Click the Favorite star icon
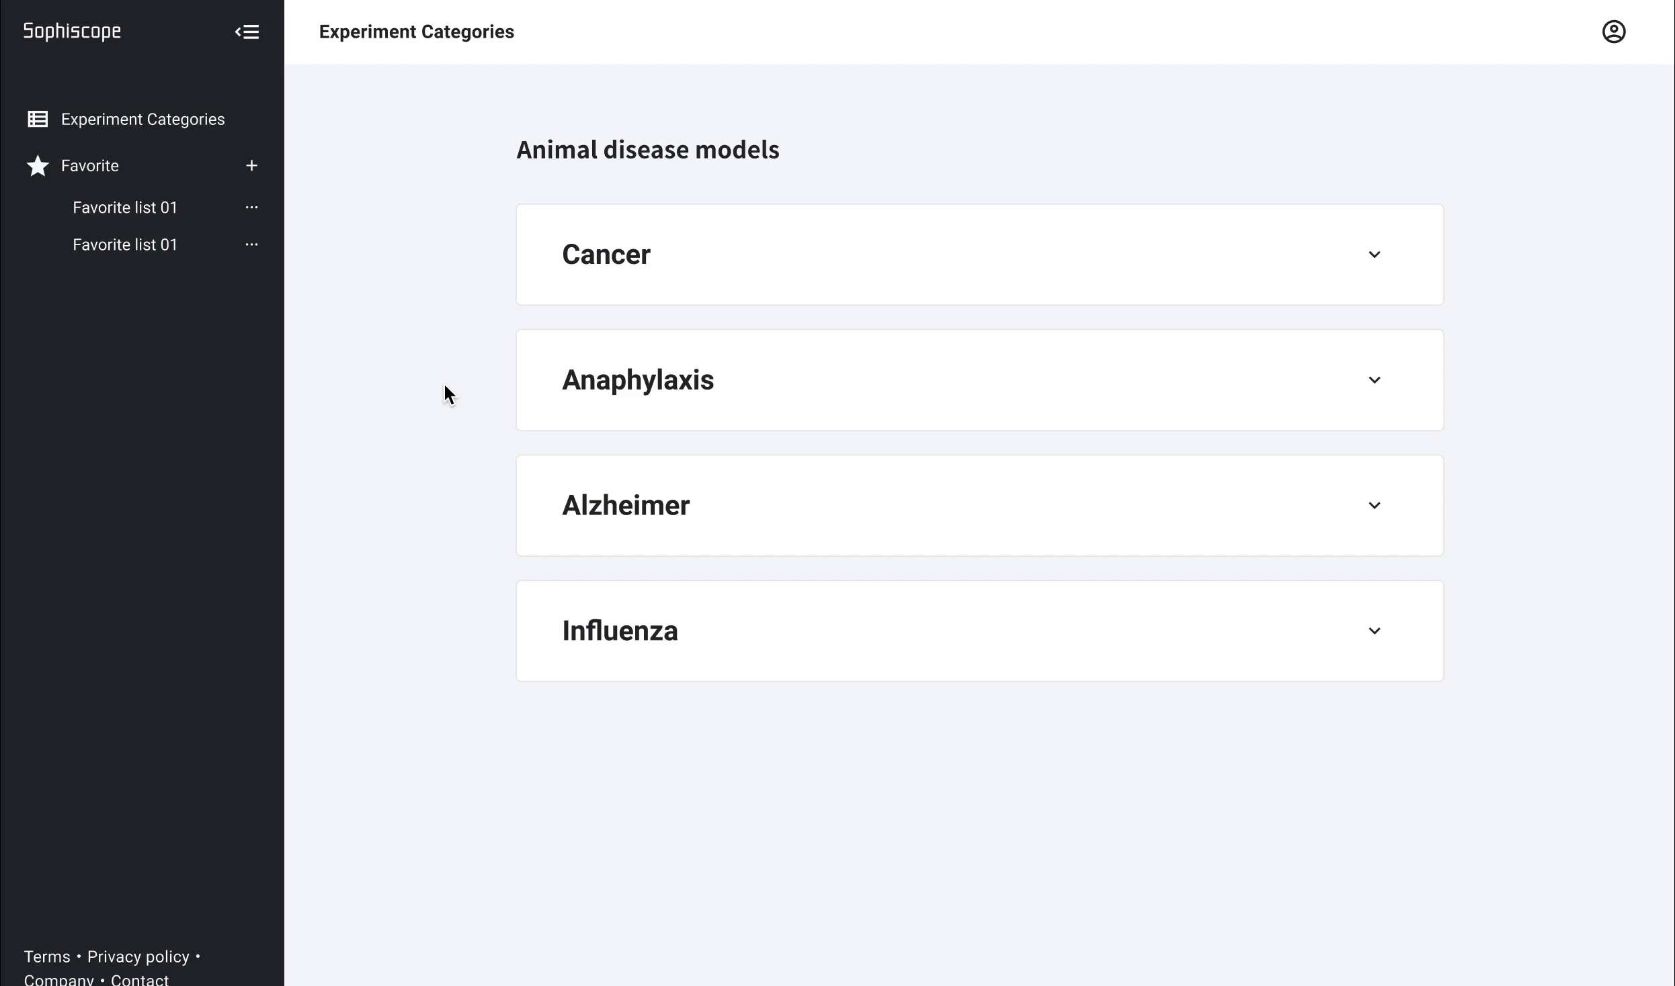The height and width of the screenshot is (986, 1675). [x=38, y=166]
